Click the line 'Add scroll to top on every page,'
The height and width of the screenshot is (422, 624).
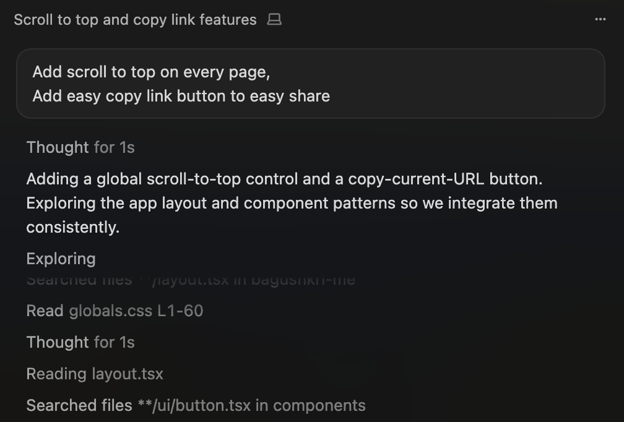[x=151, y=72]
